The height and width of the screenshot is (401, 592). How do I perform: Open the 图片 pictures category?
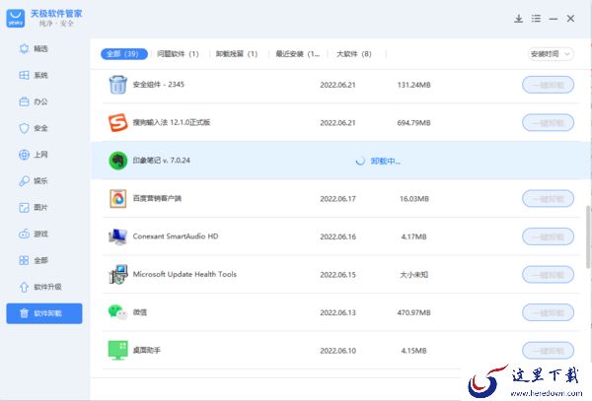tap(34, 207)
